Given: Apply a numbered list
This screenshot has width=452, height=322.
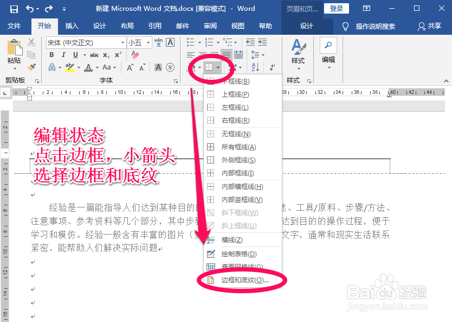Looking at the screenshot, I should [x=209, y=42].
